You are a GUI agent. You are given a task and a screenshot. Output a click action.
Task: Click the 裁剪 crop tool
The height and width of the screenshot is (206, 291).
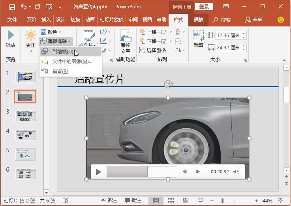click(198, 39)
